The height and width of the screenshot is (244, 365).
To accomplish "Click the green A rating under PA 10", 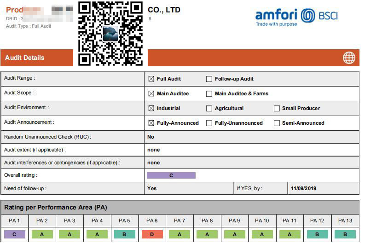I will [262, 234].
